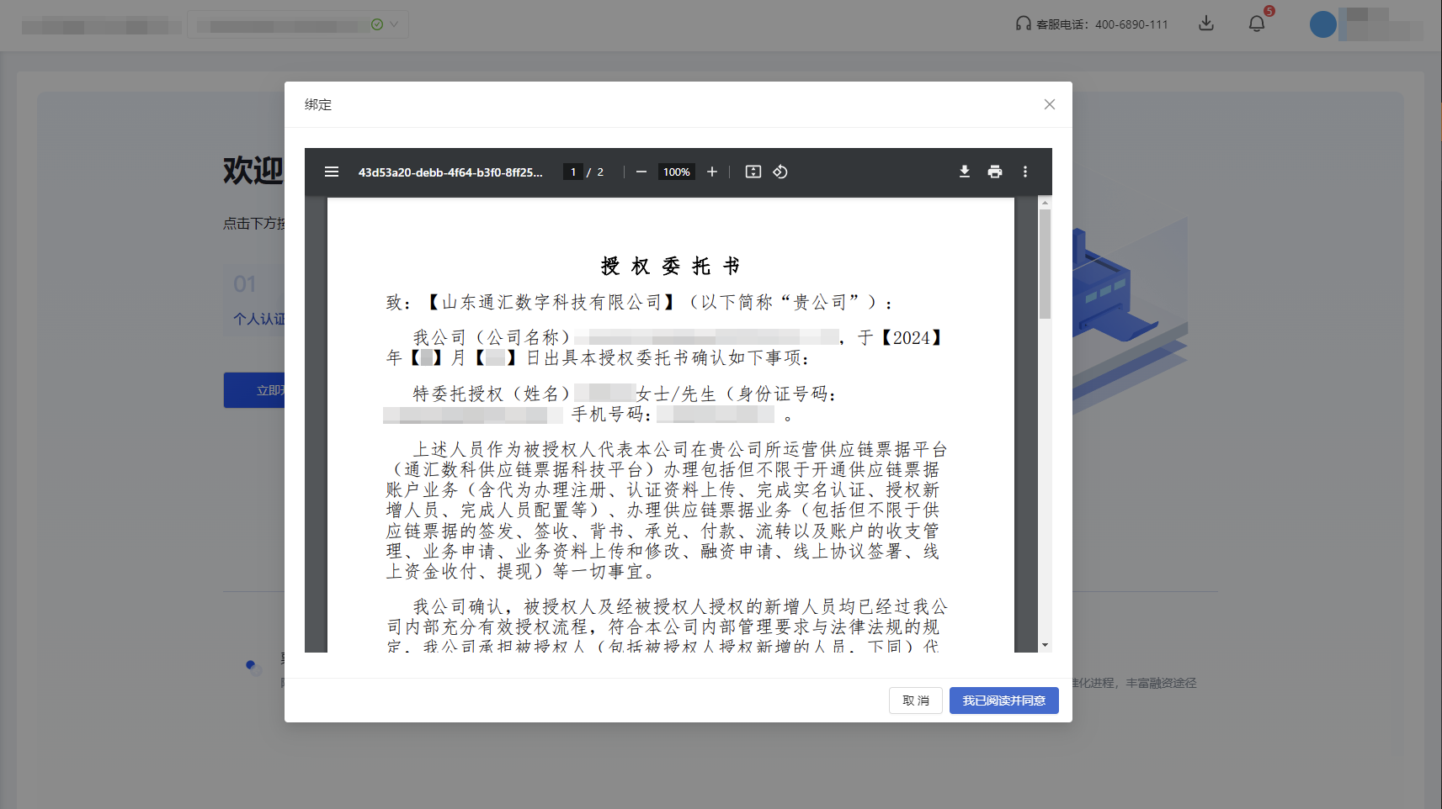Click the customer service headset icon

[1024, 24]
